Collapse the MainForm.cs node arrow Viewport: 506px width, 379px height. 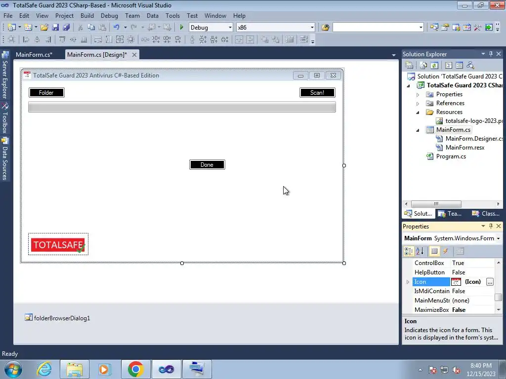coord(418,130)
